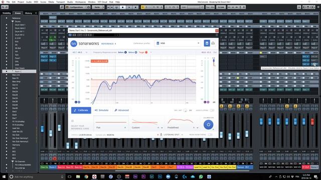Open Cubase from the taskbar
This screenshot has height=180, width=321.
(94, 176)
